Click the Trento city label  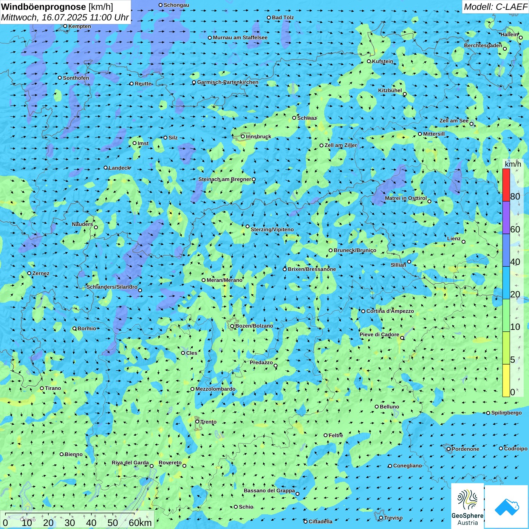(209, 422)
